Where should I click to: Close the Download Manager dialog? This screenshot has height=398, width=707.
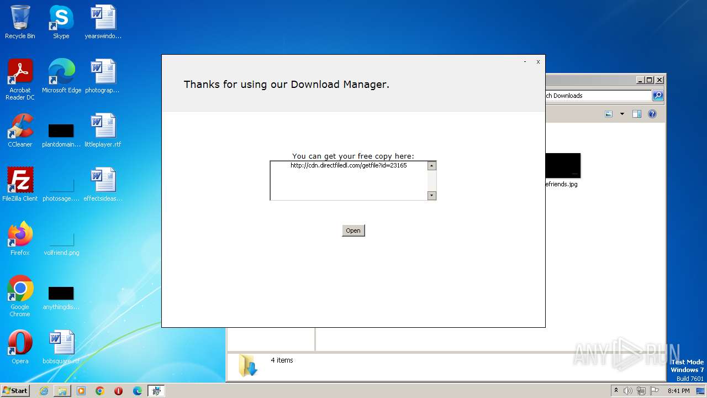pyautogui.click(x=538, y=62)
